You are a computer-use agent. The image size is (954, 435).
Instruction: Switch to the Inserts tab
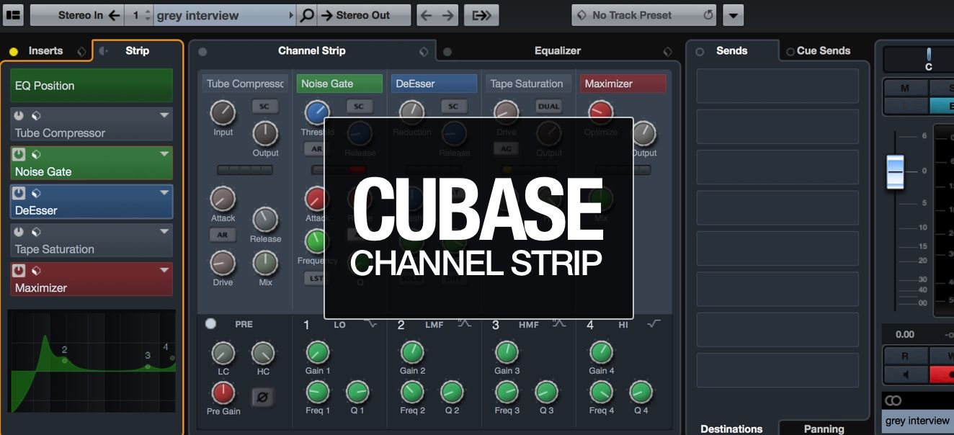click(x=45, y=51)
